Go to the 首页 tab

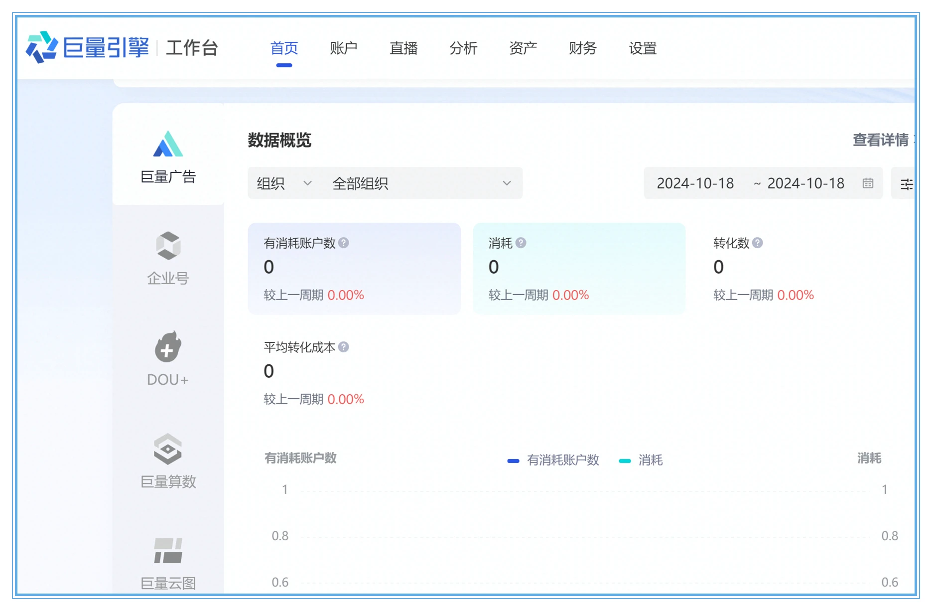click(x=284, y=48)
